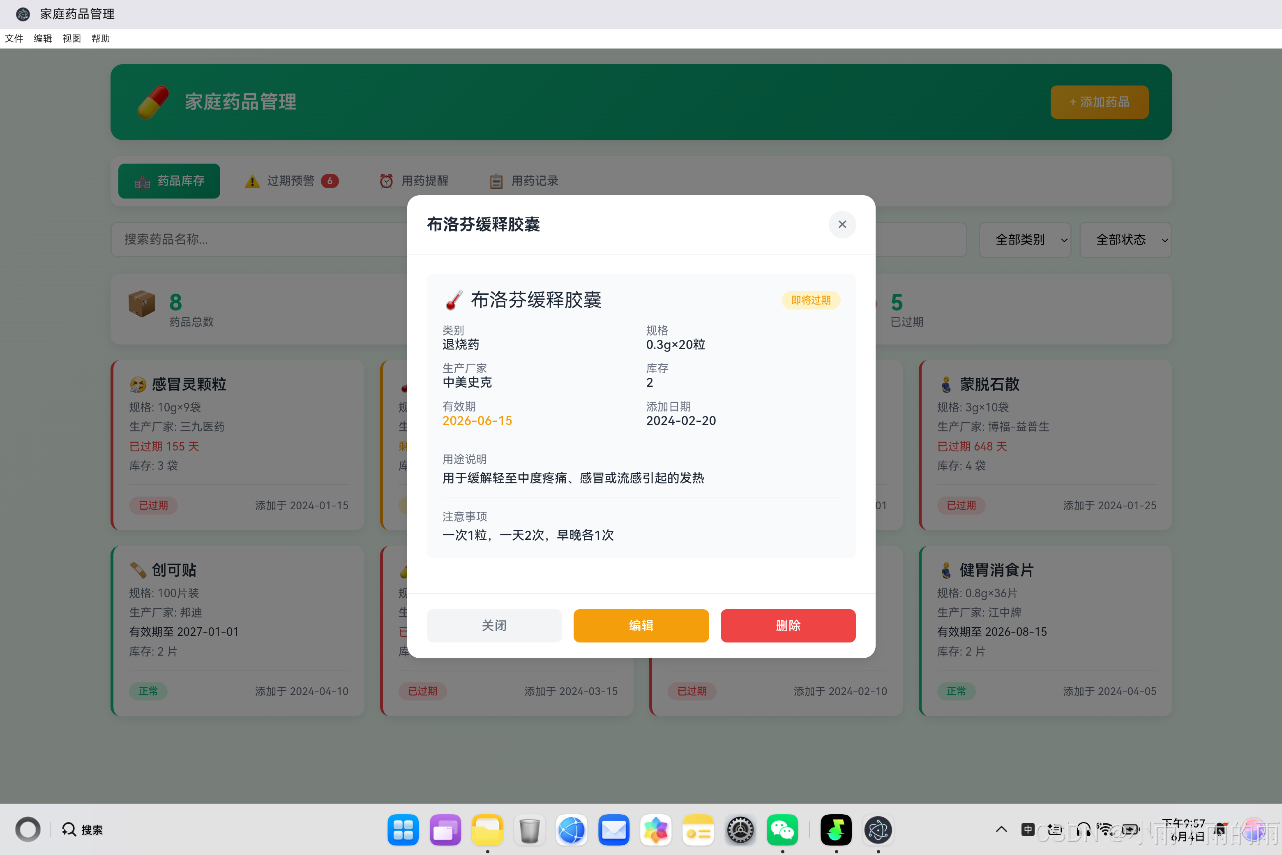
Task: Open the green music app in dock
Action: pyautogui.click(x=836, y=830)
